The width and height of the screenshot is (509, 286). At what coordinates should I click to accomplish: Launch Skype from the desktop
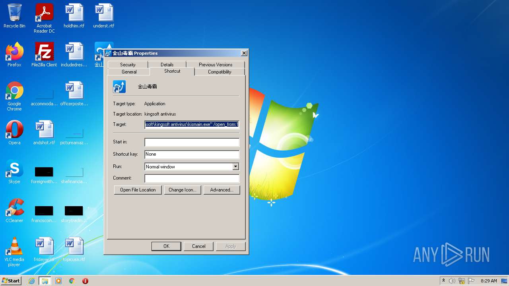click(x=14, y=172)
